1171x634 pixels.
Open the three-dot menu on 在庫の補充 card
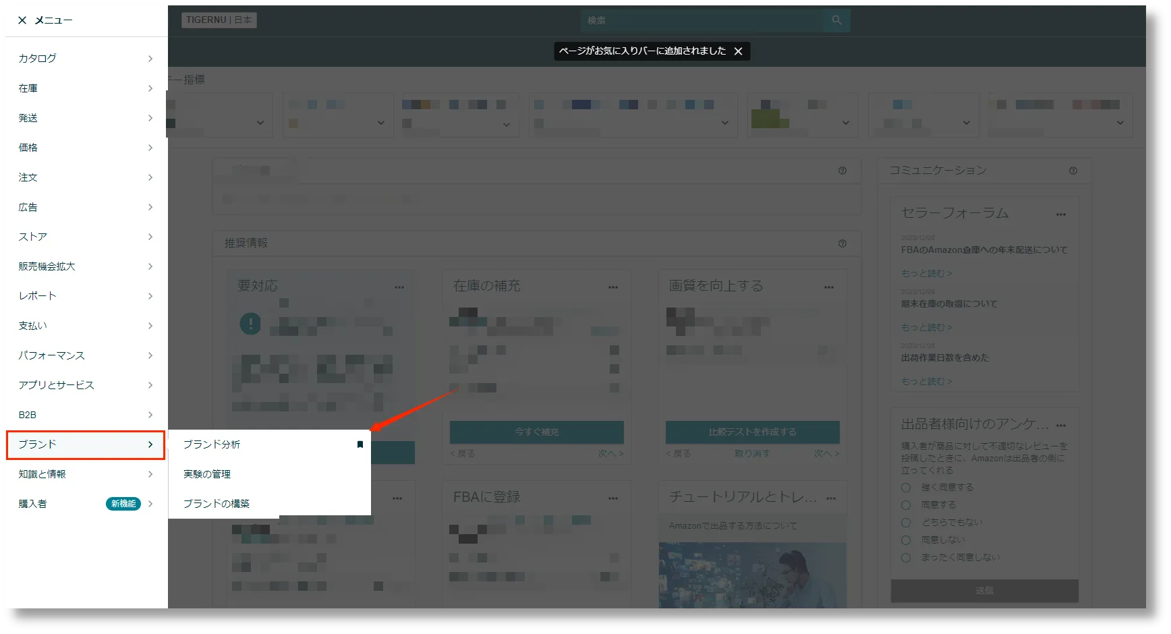[612, 287]
